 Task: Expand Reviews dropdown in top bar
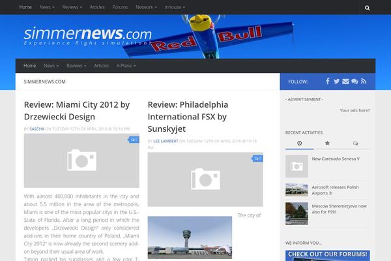point(72,7)
